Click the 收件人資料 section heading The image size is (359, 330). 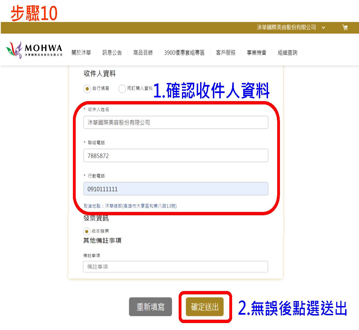pos(100,74)
